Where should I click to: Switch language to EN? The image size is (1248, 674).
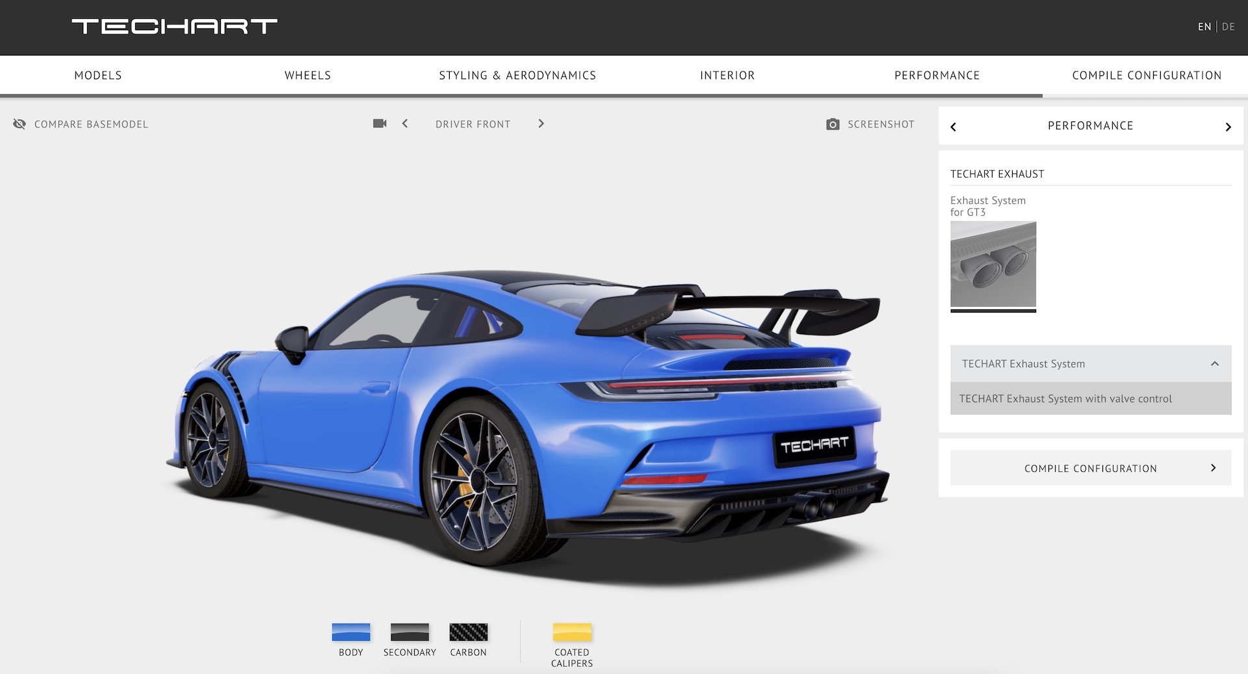[1204, 27]
